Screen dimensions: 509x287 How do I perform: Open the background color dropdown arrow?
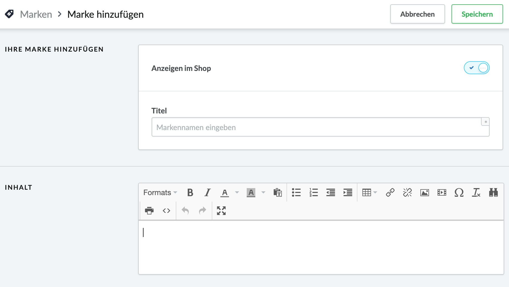263,192
